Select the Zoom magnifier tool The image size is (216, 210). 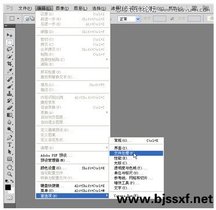coord(9,174)
